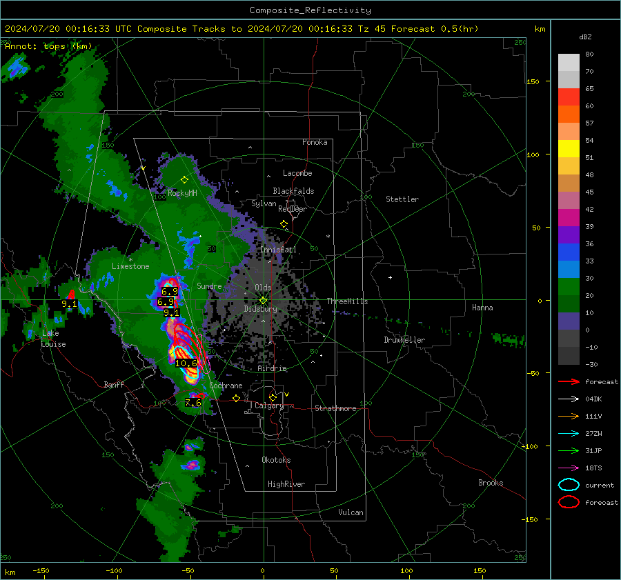621x580 pixels.
Task: Select the orange 111V arrow legend icon
Action: (569, 416)
